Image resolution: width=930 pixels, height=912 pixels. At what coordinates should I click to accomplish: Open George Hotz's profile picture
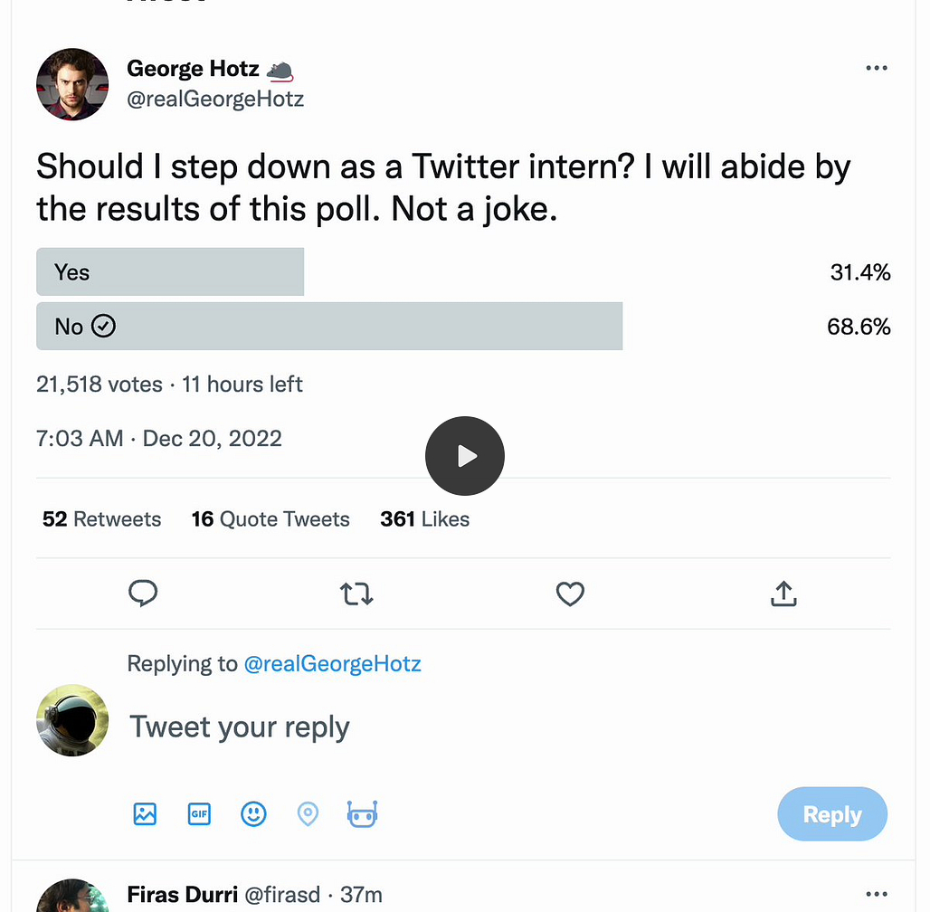(x=72, y=84)
